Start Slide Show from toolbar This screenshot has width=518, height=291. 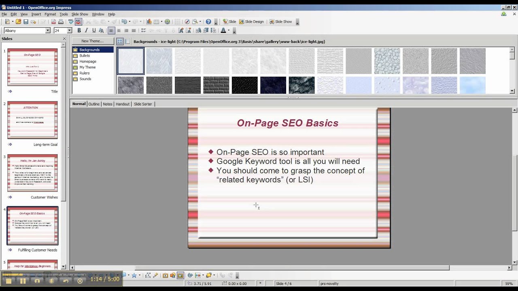pyautogui.click(x=280, y=22)
